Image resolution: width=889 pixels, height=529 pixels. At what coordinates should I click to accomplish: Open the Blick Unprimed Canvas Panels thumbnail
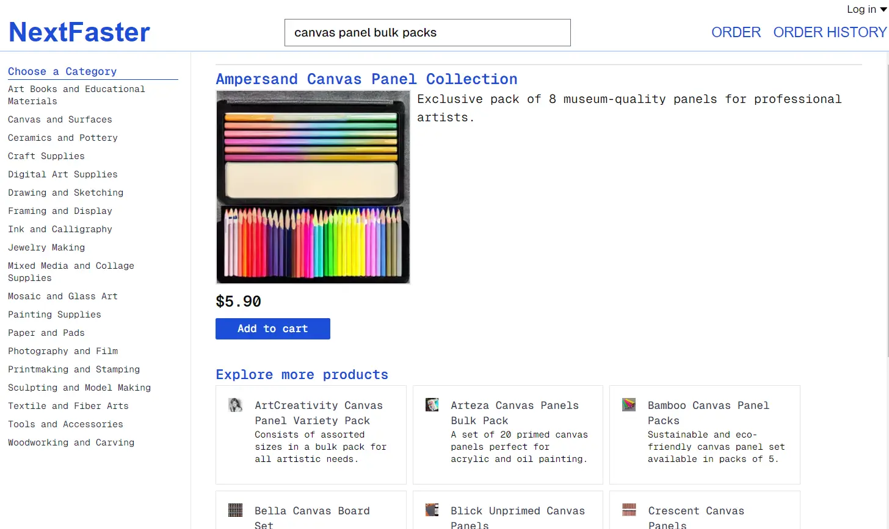(432, 509)
